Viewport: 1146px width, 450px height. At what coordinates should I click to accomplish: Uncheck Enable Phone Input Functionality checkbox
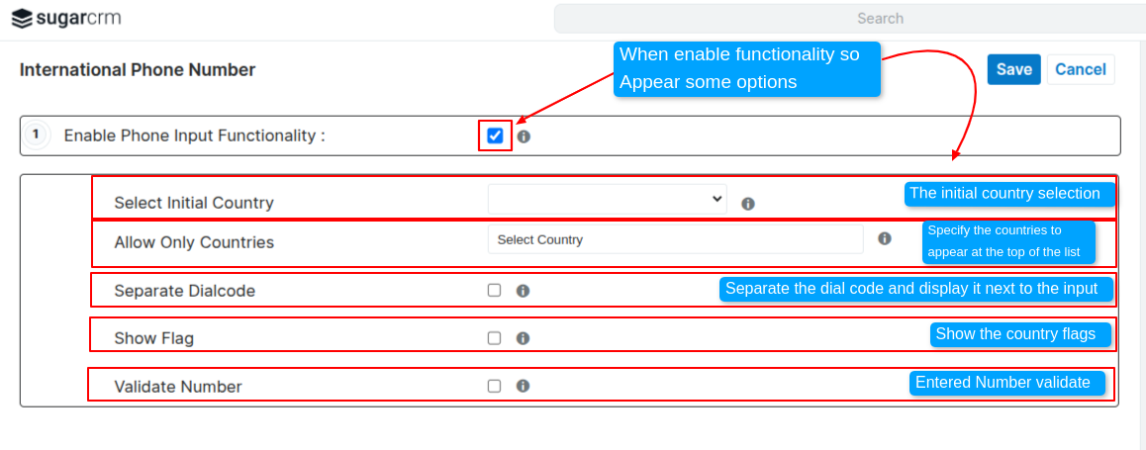pos(495,135)
